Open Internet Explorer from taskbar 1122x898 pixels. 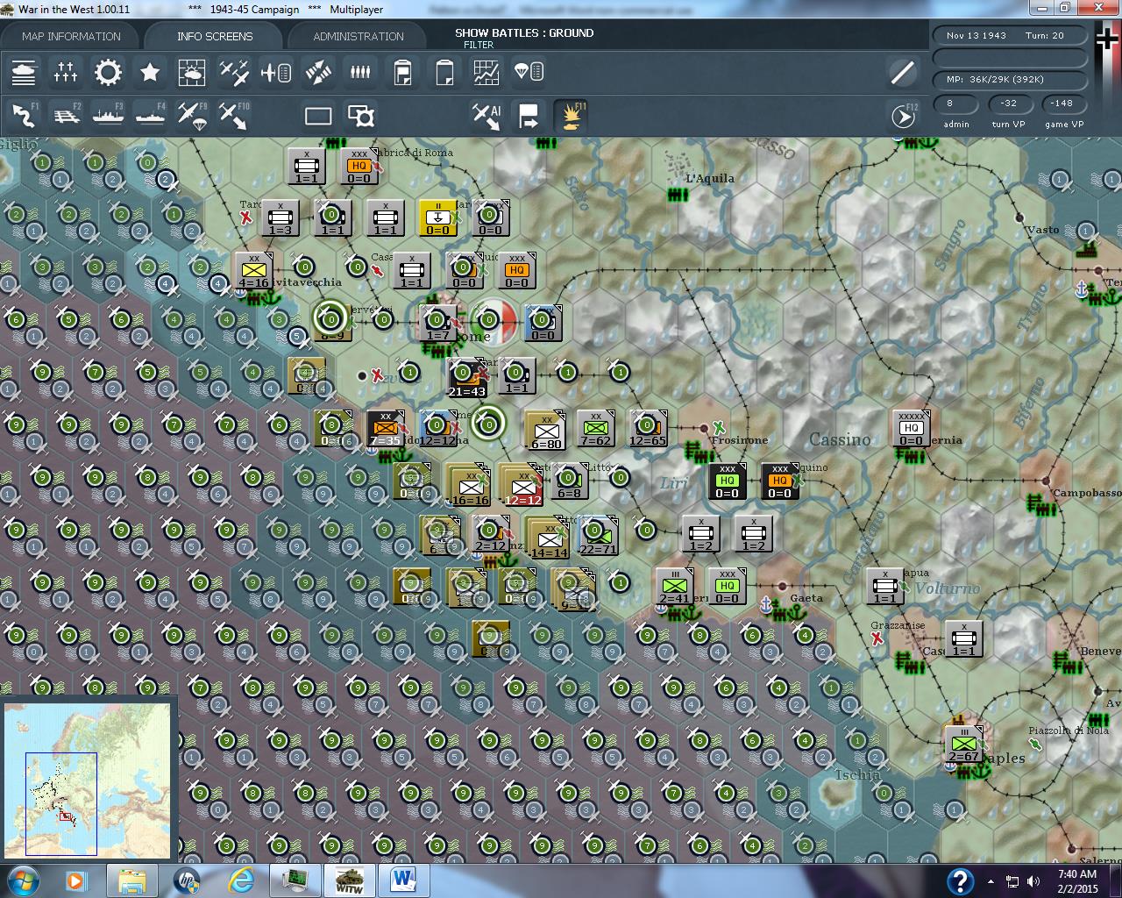[241, 880]
